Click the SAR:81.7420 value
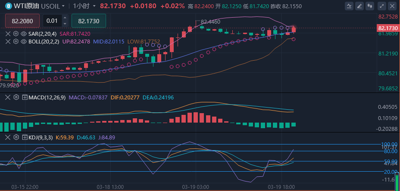The width and height of the screenshot is (400, 191). [x=75, y=34]
